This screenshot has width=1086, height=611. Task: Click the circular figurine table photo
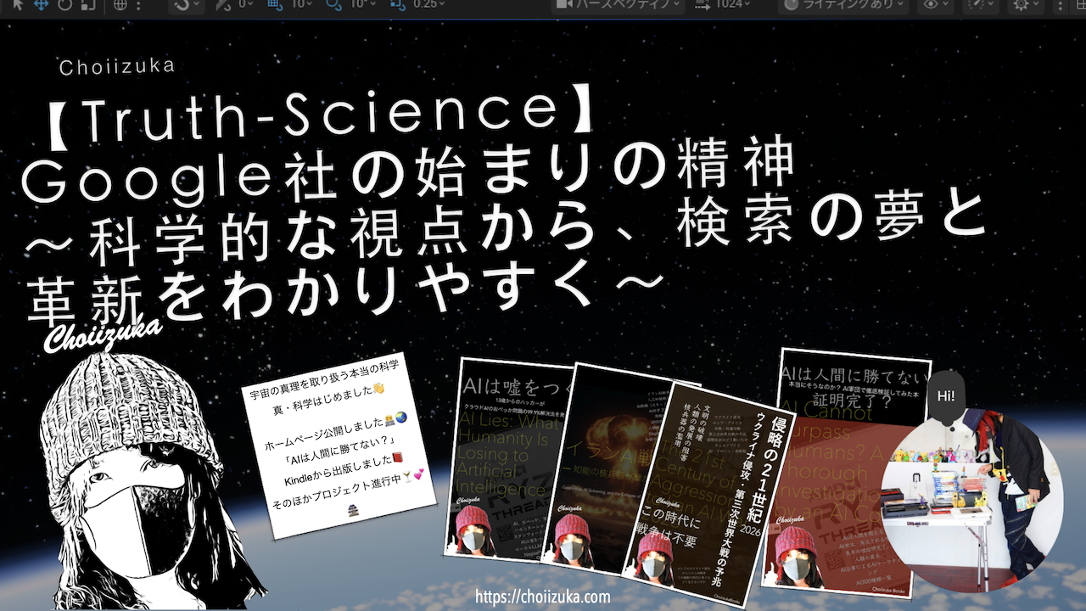(972, 502)
